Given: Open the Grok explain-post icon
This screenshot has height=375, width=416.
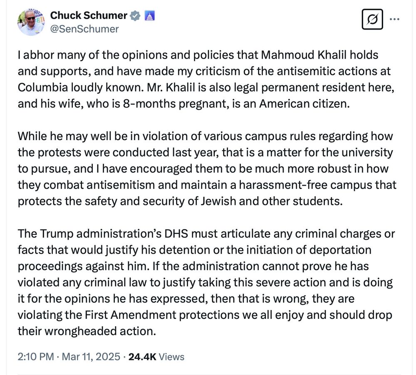Looking at the screenshot, I should [x=372, y=19].
